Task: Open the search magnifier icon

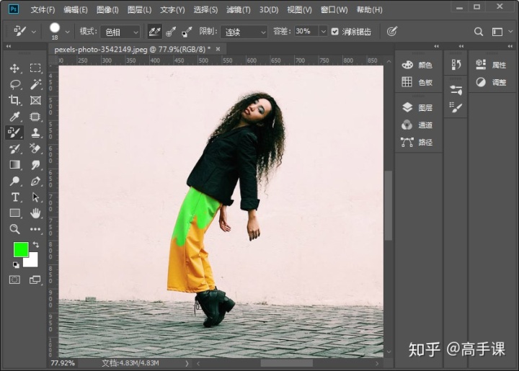Action: tap(479, 32)
